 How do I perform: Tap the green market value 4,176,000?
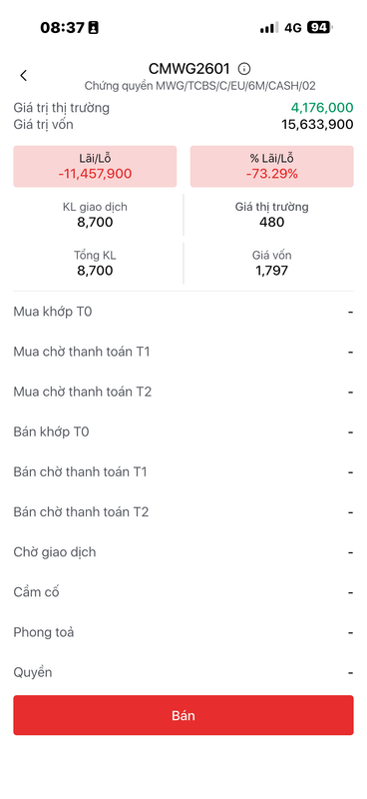(x=322, y=108)
